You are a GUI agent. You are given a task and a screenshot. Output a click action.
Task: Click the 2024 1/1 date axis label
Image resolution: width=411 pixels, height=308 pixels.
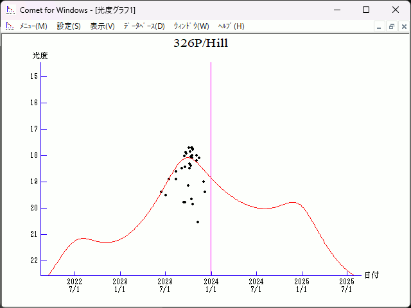click(211, 285)
